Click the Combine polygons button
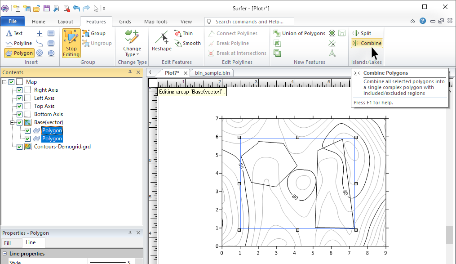The height and width of the screenshot is (264, 456). point(367,43)
